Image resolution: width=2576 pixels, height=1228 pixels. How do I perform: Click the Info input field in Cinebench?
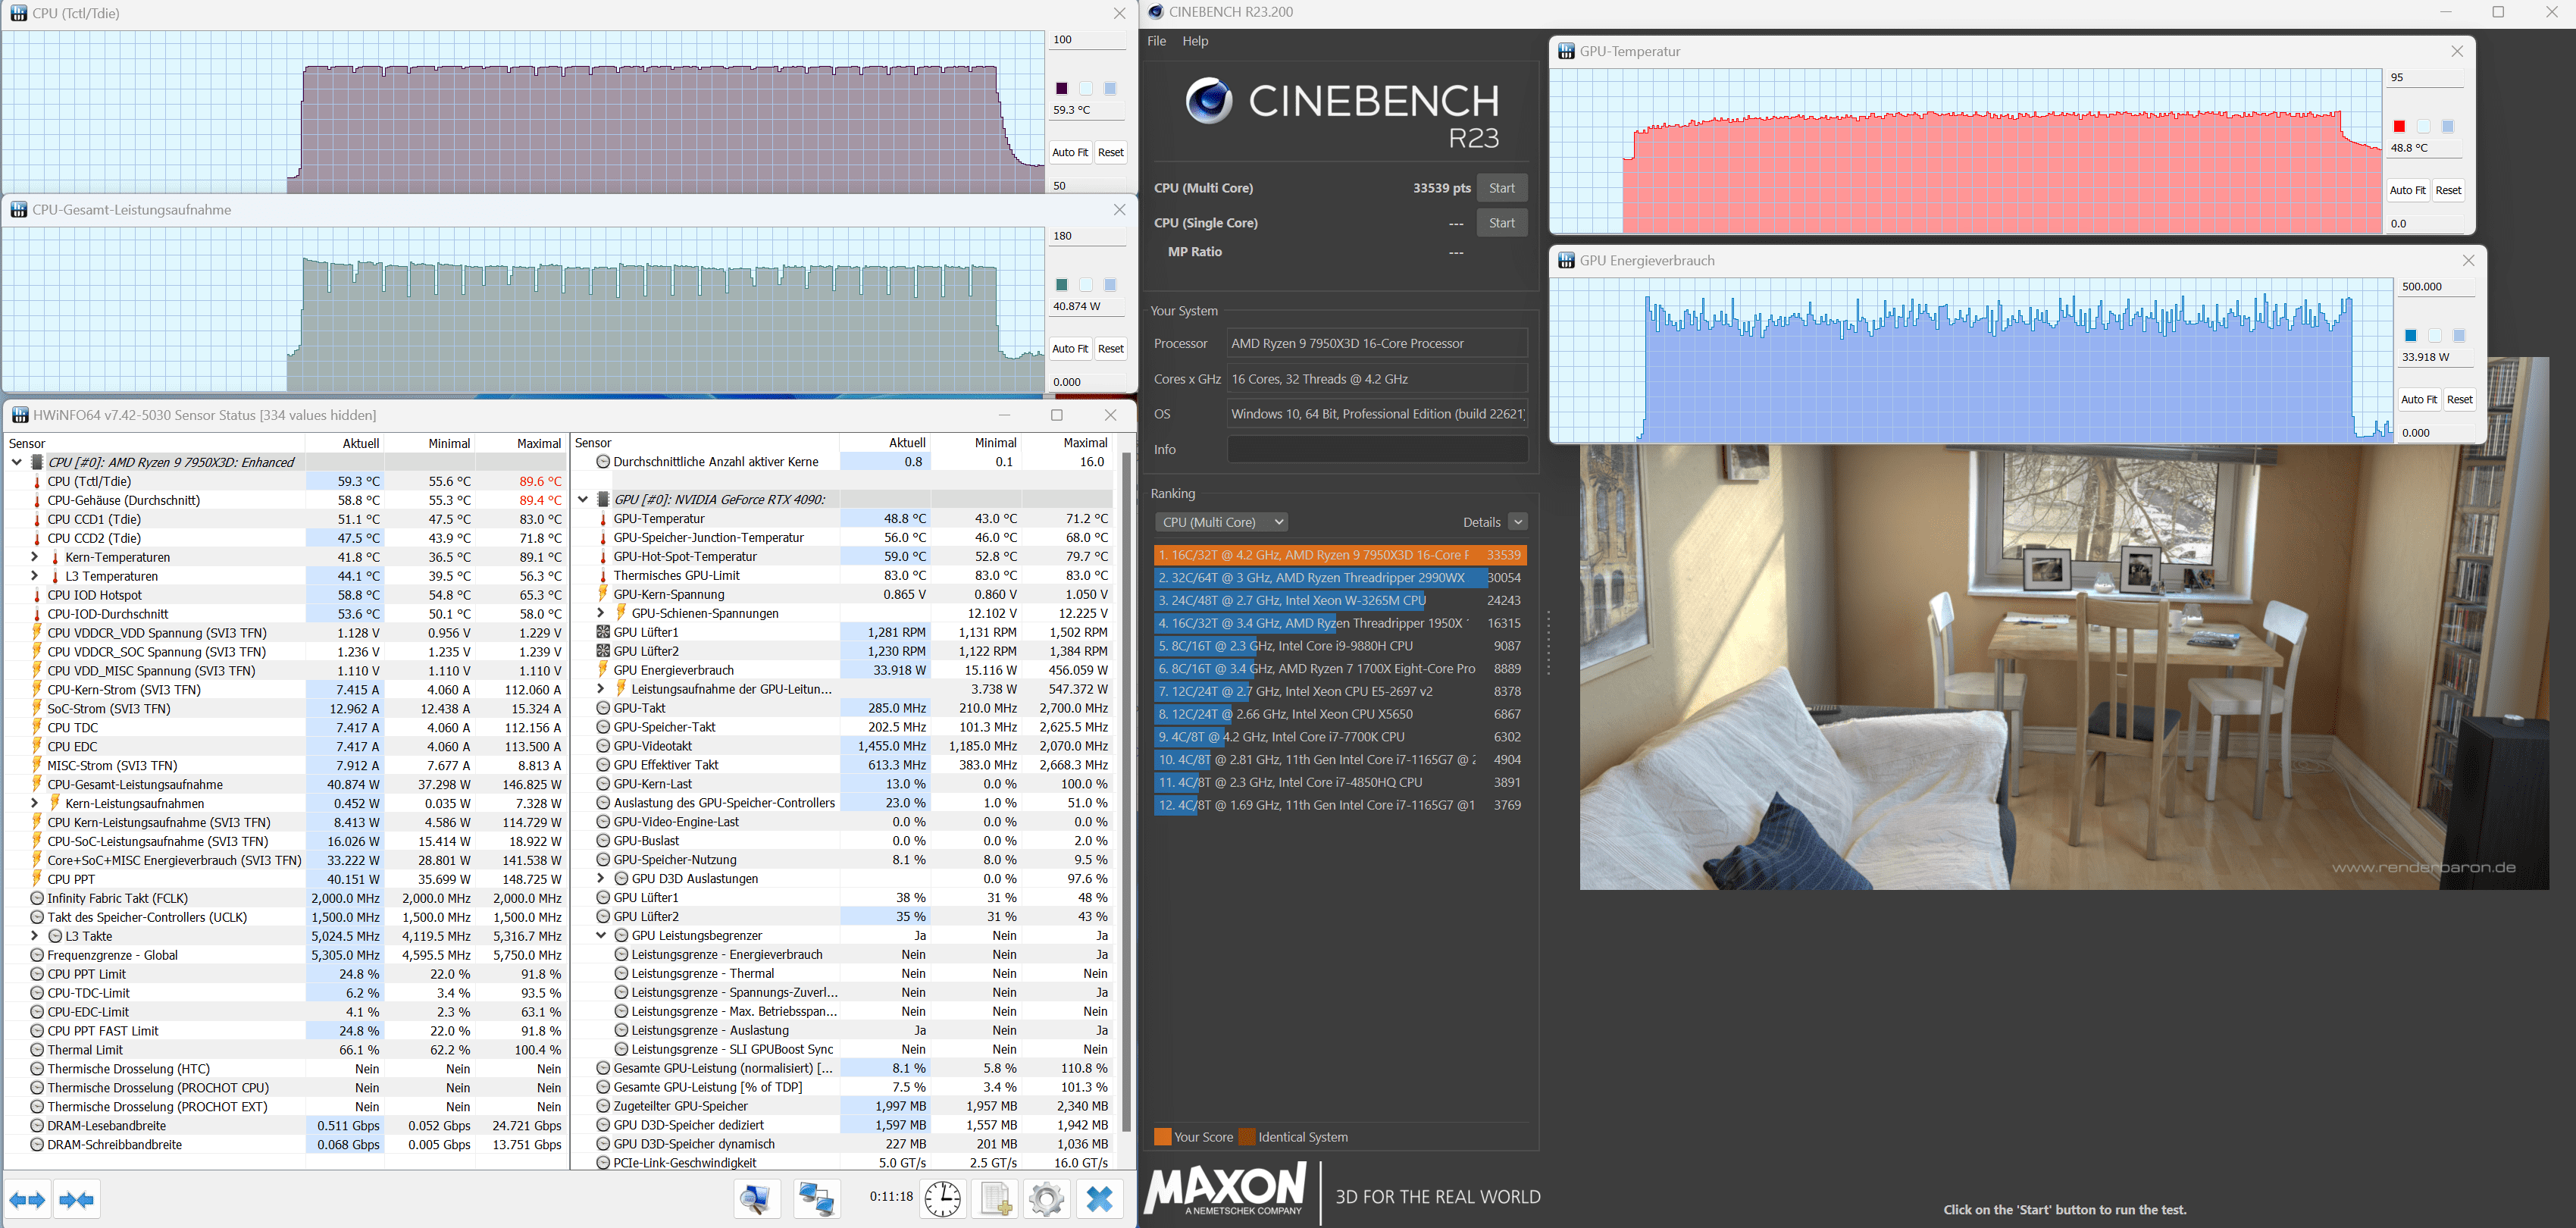[1377, 449]
